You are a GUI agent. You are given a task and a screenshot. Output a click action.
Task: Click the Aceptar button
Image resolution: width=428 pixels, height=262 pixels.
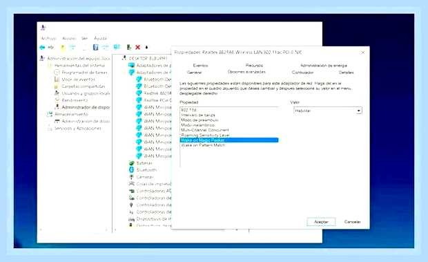tap(321, 222)
